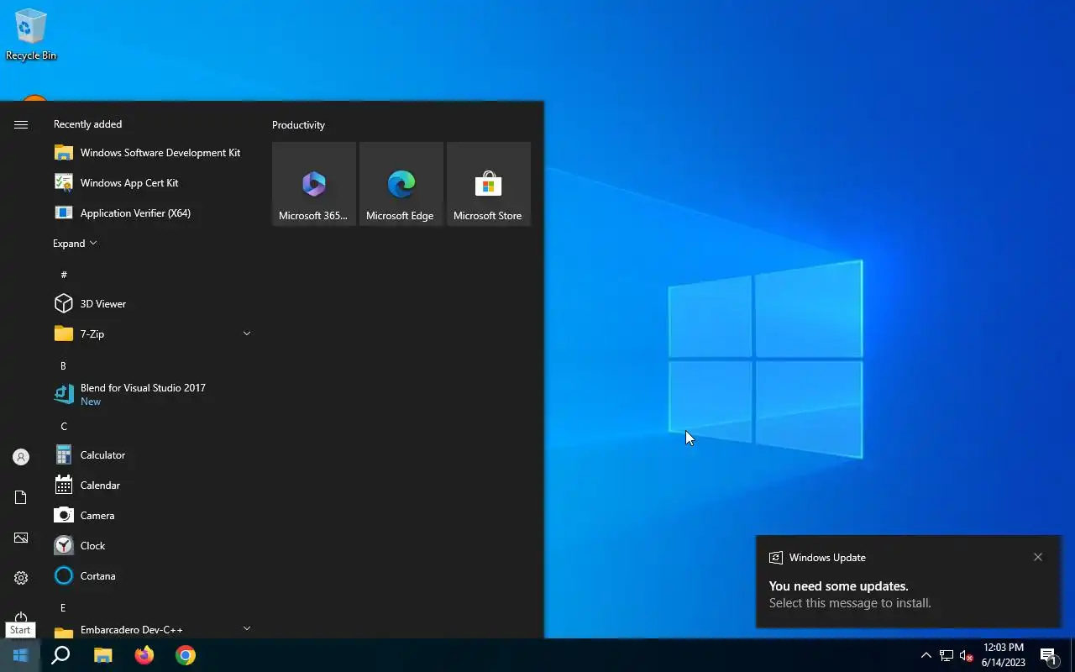
Task: Open the 7-Zip folder entry
Action: [152, 334]
